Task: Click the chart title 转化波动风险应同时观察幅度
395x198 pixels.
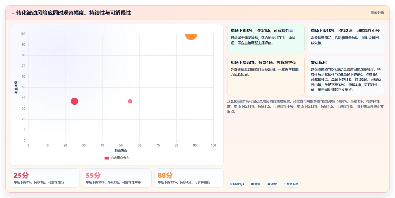Action: pyautogui.click(x=73, y=13)
